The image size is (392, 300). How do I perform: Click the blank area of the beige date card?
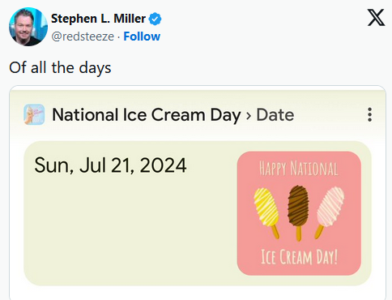(130, 229)
